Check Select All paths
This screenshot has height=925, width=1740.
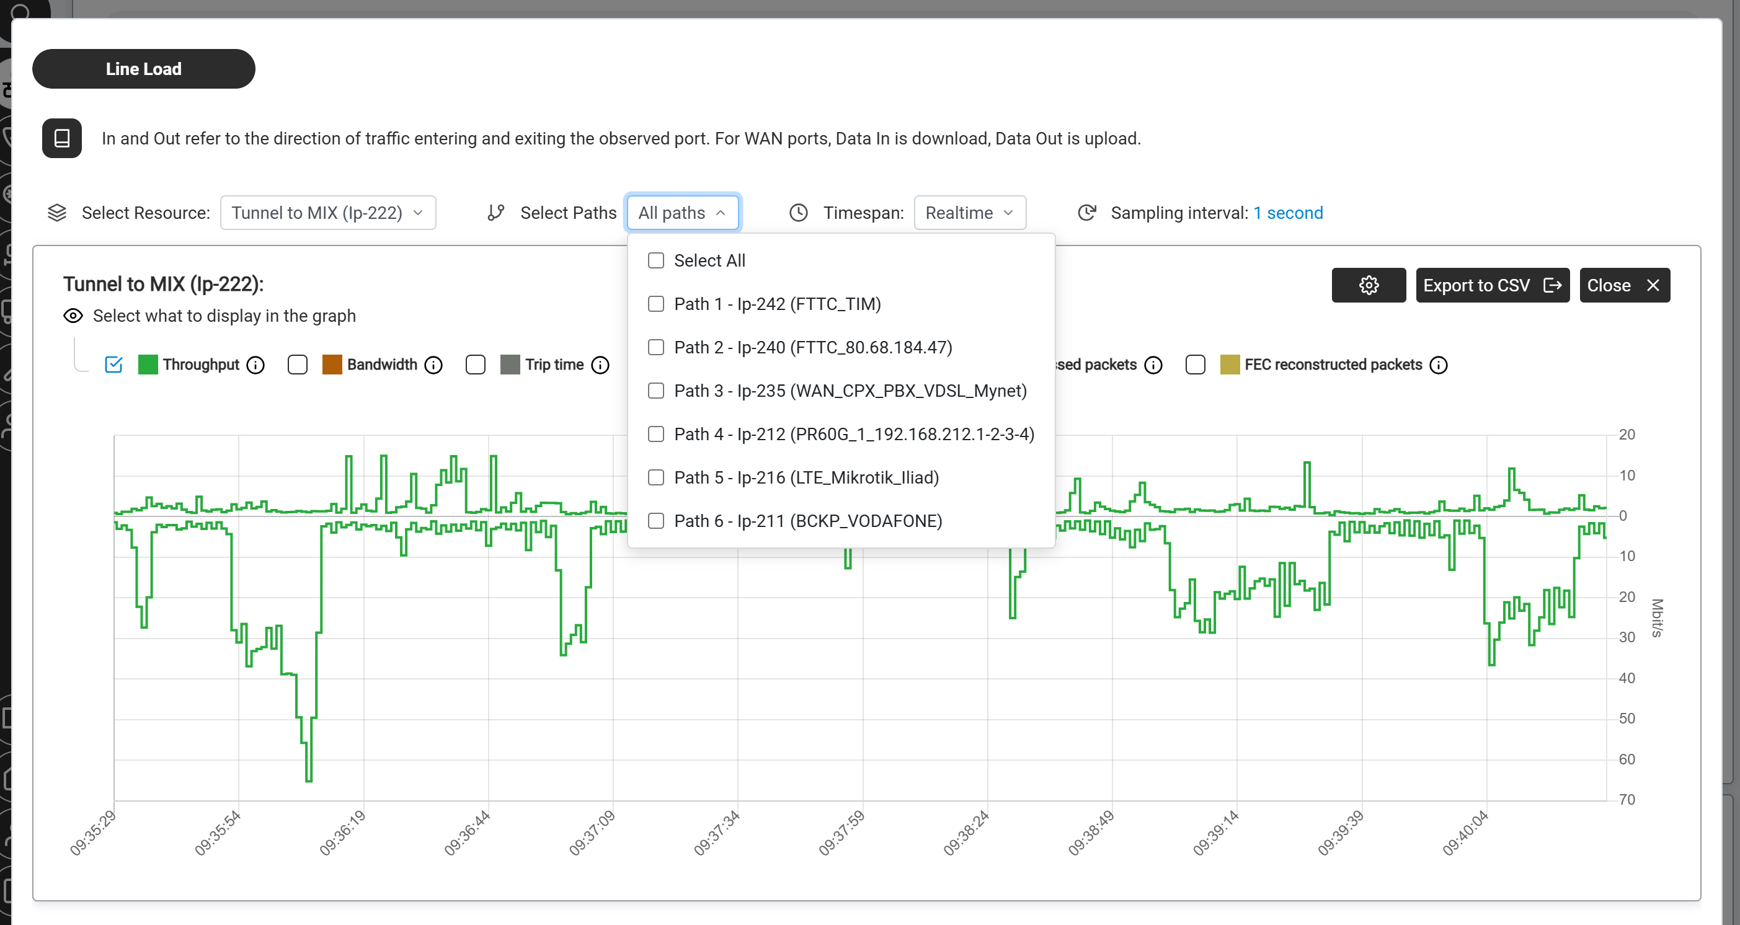tap(656, 260)
